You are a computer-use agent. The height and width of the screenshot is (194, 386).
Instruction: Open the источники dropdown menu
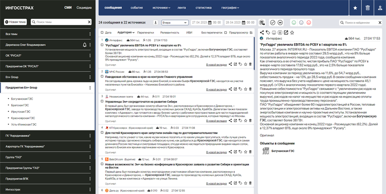161,8
